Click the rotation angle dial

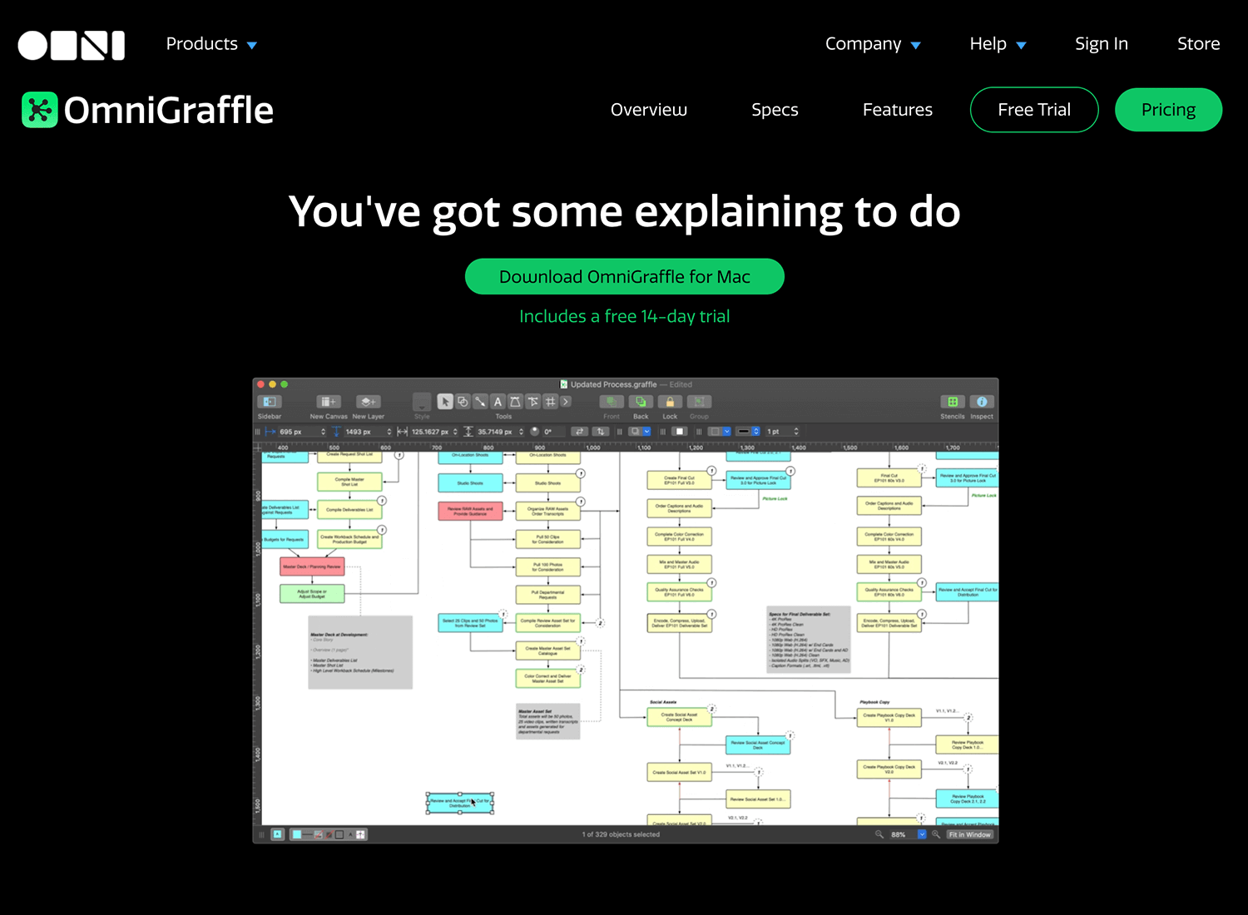tap(534, 432)
